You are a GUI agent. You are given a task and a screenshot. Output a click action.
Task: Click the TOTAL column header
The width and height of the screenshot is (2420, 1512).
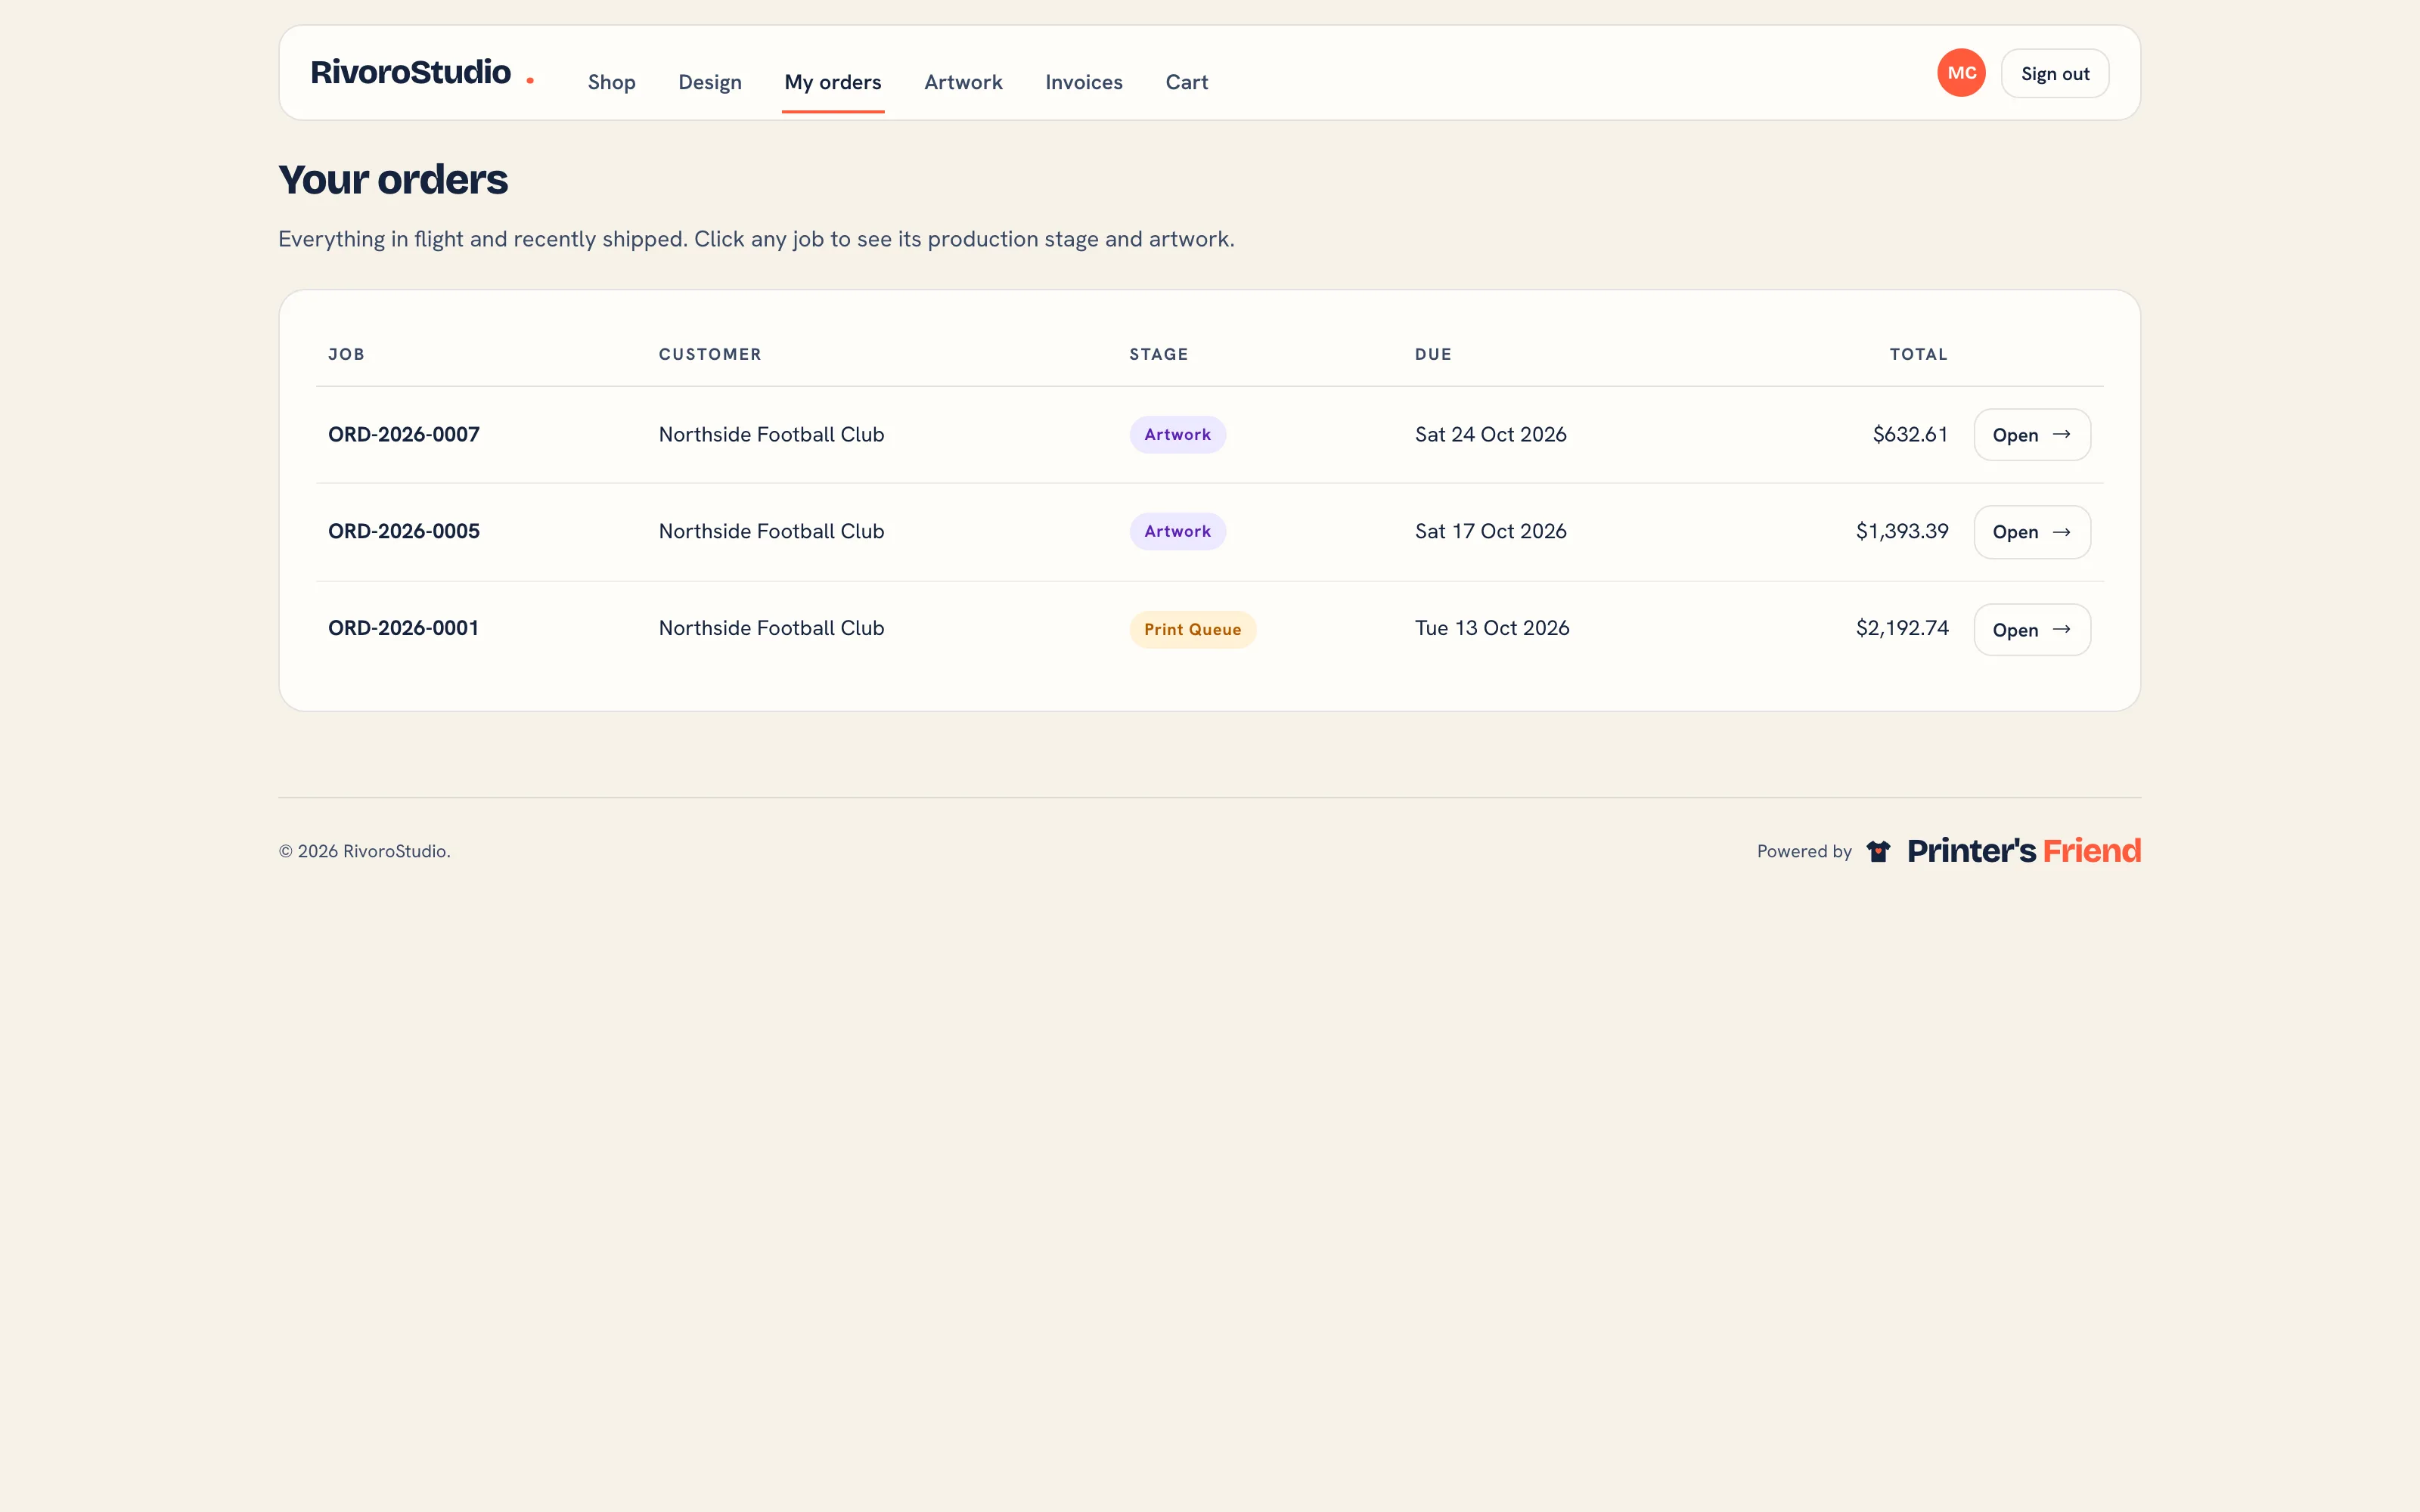[x=1919, y=355]
